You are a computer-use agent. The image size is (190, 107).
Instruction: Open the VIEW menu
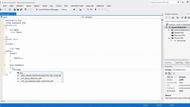coord(12,6)
